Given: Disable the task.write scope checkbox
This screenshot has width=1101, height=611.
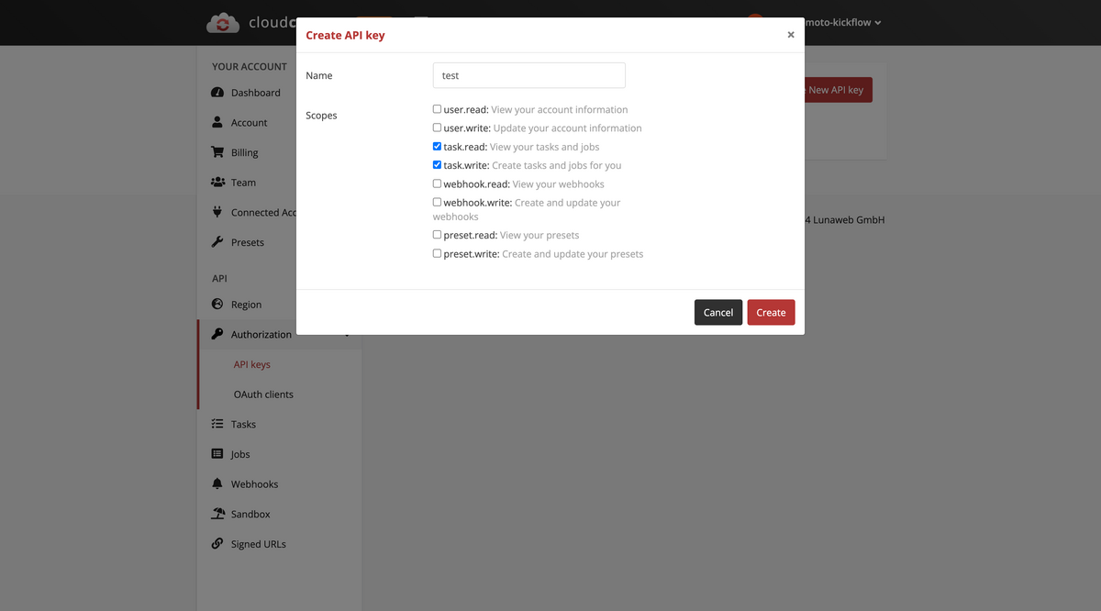Looking at the screenshot, I should point(437,164).
